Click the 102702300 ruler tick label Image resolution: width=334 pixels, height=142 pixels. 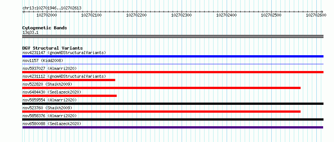click(x=182, y=15)
